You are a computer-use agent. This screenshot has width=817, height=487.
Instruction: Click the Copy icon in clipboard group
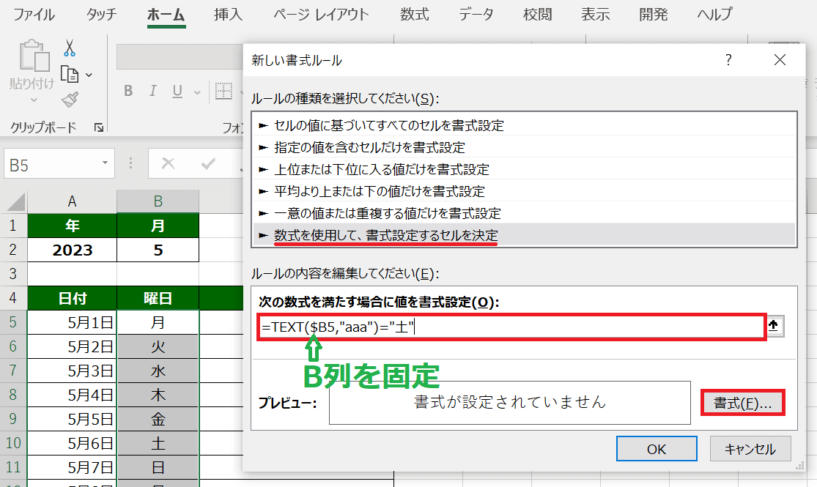click(70, 74)
